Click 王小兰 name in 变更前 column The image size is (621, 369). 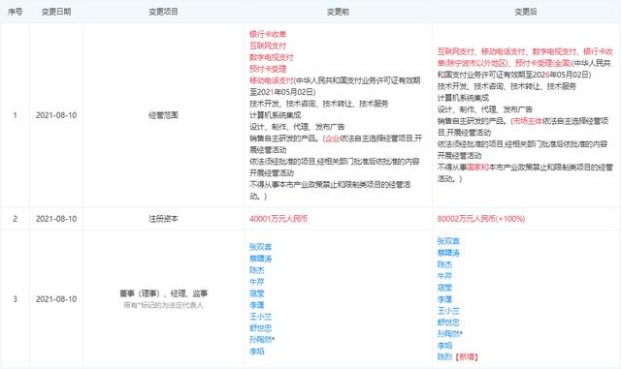point(260,317)
